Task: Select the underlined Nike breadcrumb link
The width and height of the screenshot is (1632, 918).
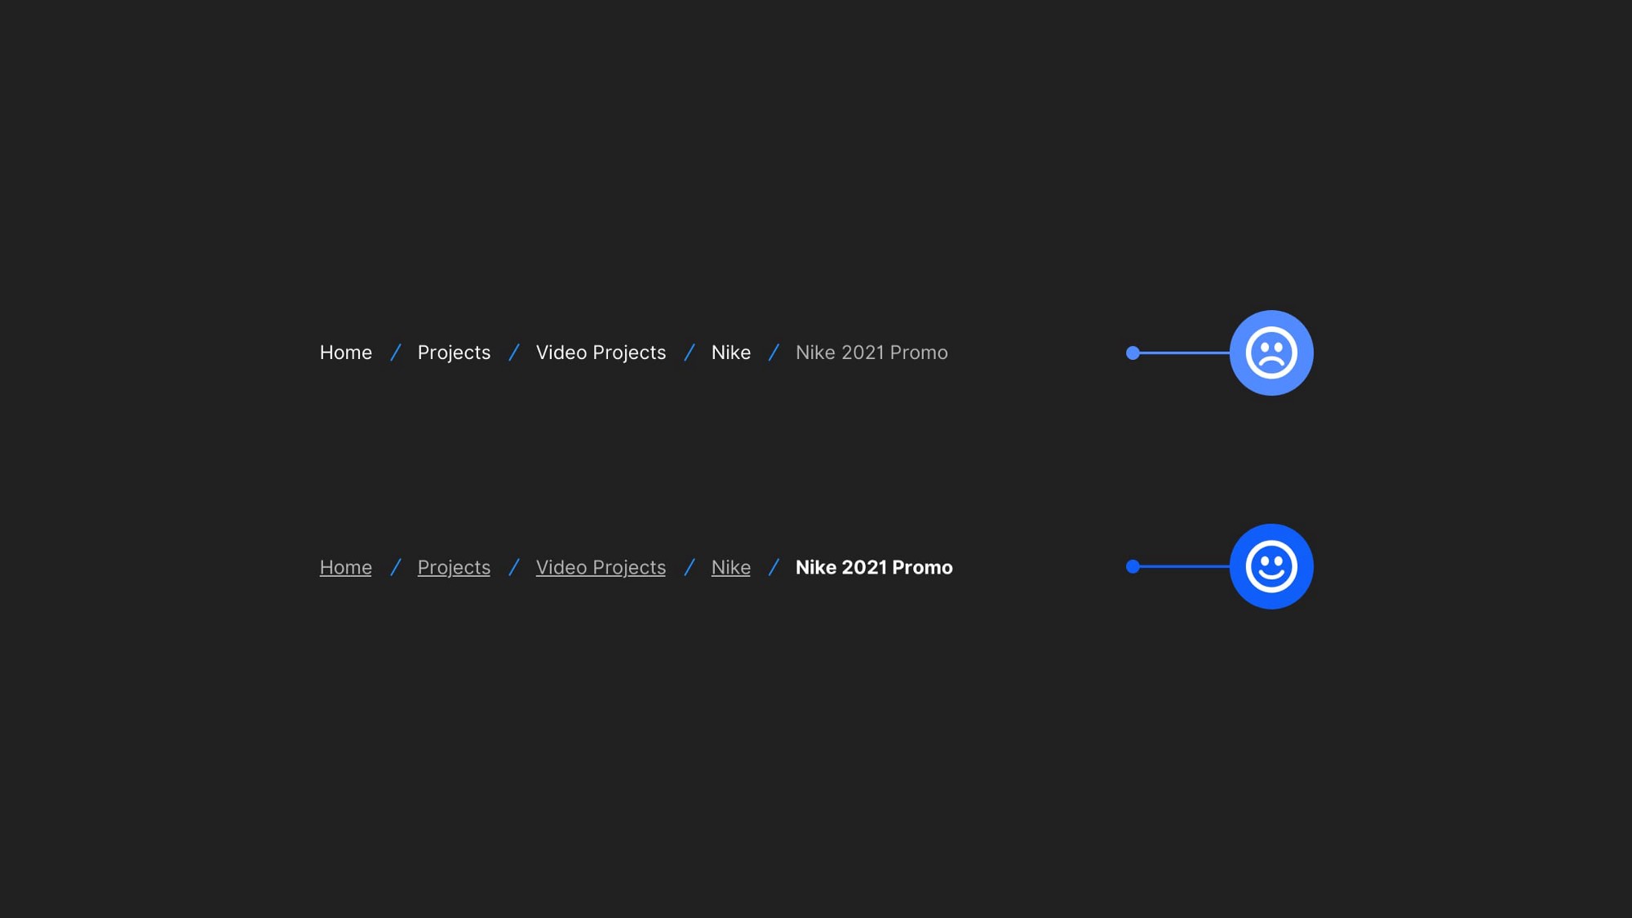Action: pos(730,567)
